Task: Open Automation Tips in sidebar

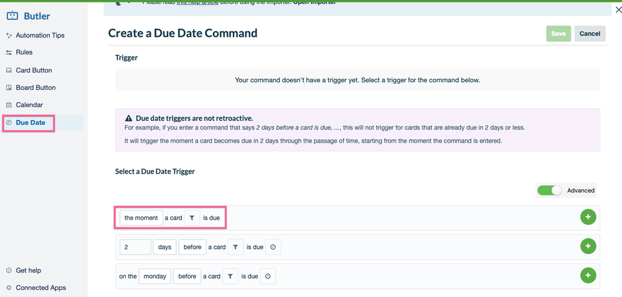Action: click(x=40, y=35)
